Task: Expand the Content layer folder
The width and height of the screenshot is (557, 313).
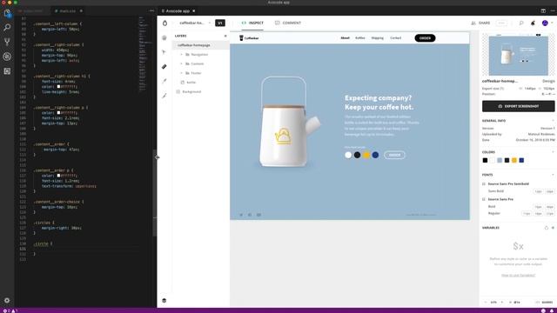Action: (x=182, y=63)
